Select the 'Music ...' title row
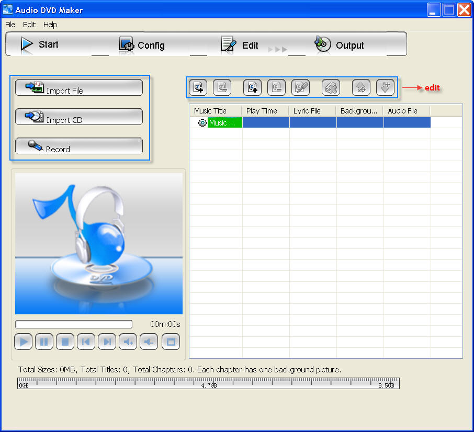The image size is (474, 432). pos(310,123)
